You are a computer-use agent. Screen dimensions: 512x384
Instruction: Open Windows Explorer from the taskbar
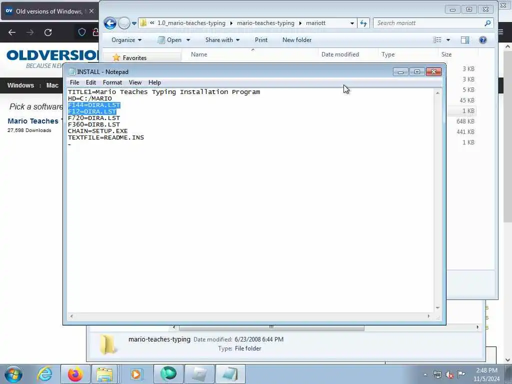105,374
